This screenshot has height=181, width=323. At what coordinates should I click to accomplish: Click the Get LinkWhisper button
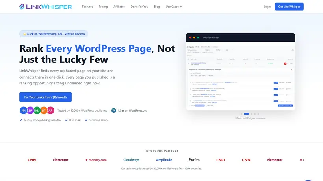[x=289, y=7]
